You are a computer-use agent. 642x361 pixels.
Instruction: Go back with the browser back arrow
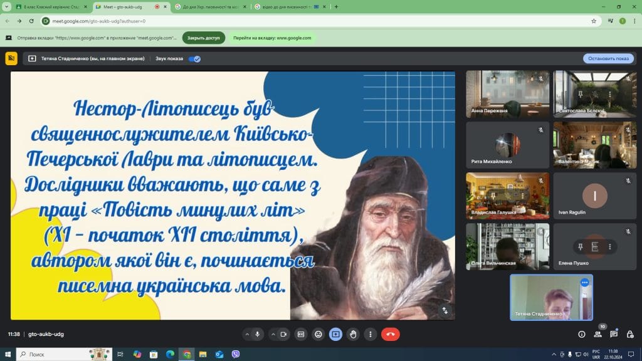pos(8,21)
